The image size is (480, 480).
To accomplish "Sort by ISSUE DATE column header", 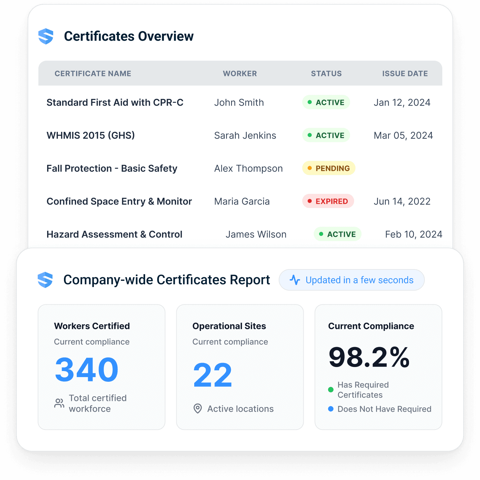I will pyautogui.click(x=405, y=74).
